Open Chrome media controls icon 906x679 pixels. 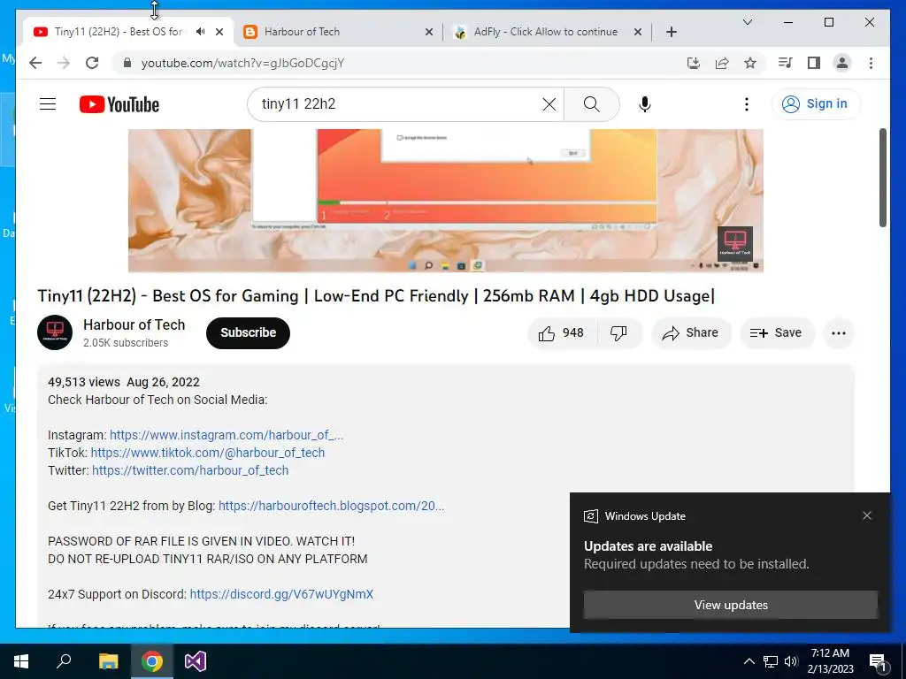point(786,63)
